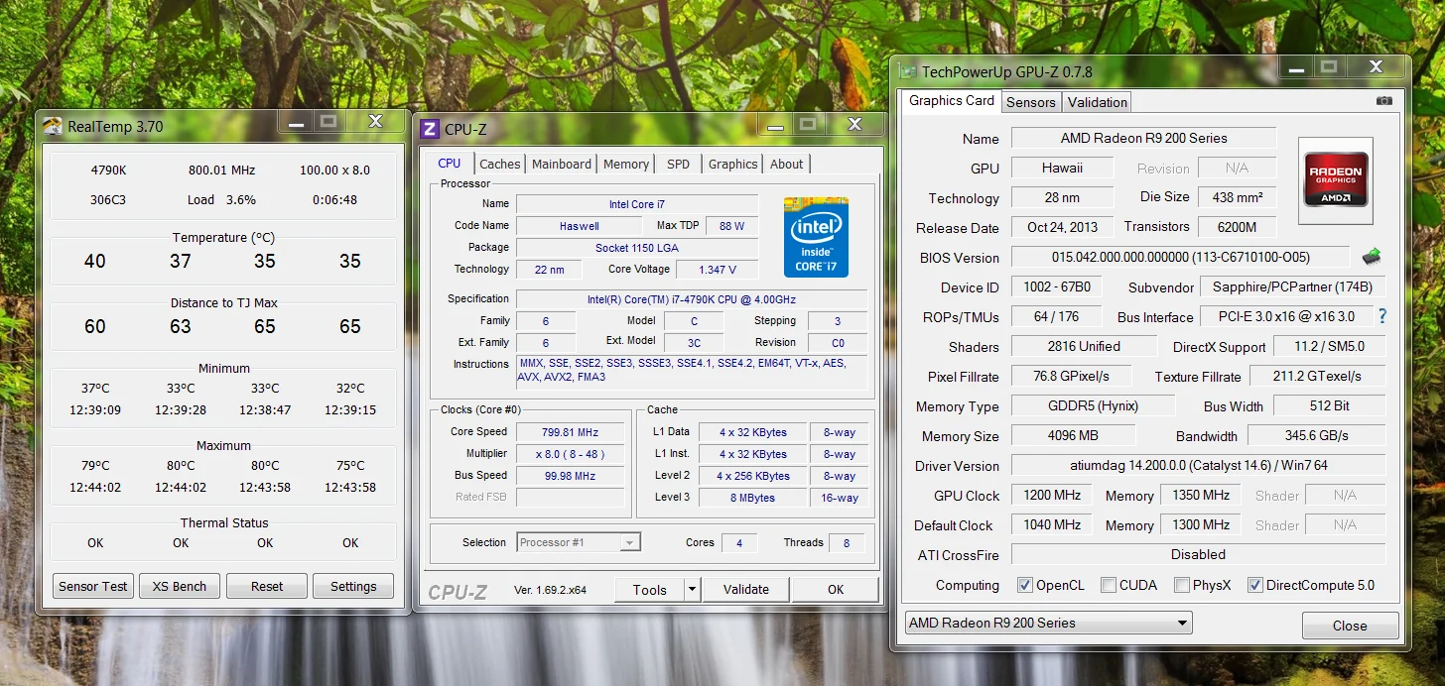Image resolution: width=1445 pixels, height=686 pixels.
Task: Click the RealTemp title bar icon
Action: pyautogui.click(x=53, y=126)
